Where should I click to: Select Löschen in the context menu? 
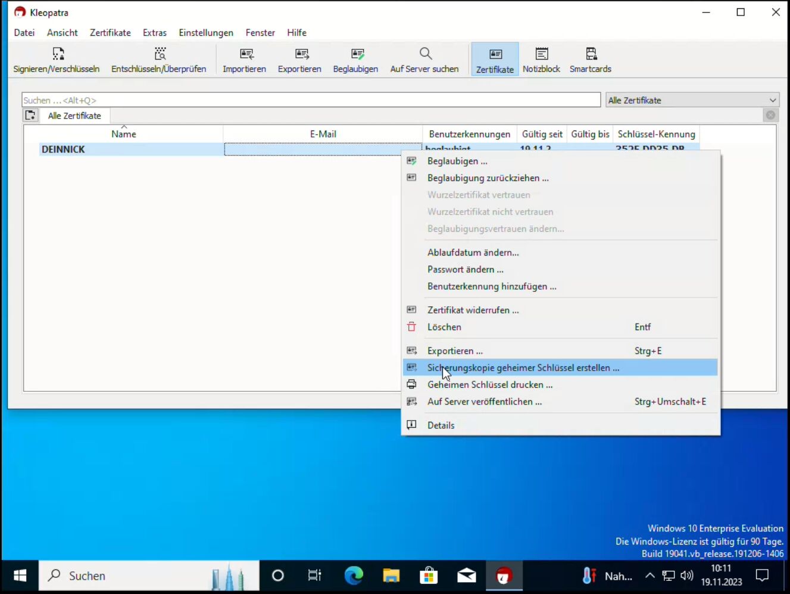444,327
